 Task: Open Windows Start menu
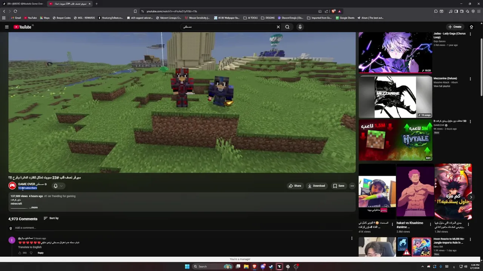pos(187,266)
